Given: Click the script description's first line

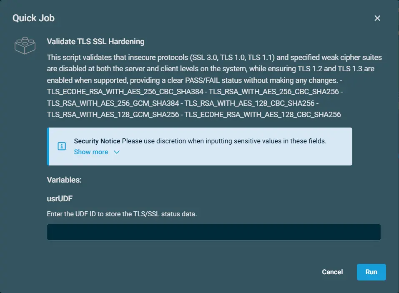Looking at the screenshot, I should (214, 58).
